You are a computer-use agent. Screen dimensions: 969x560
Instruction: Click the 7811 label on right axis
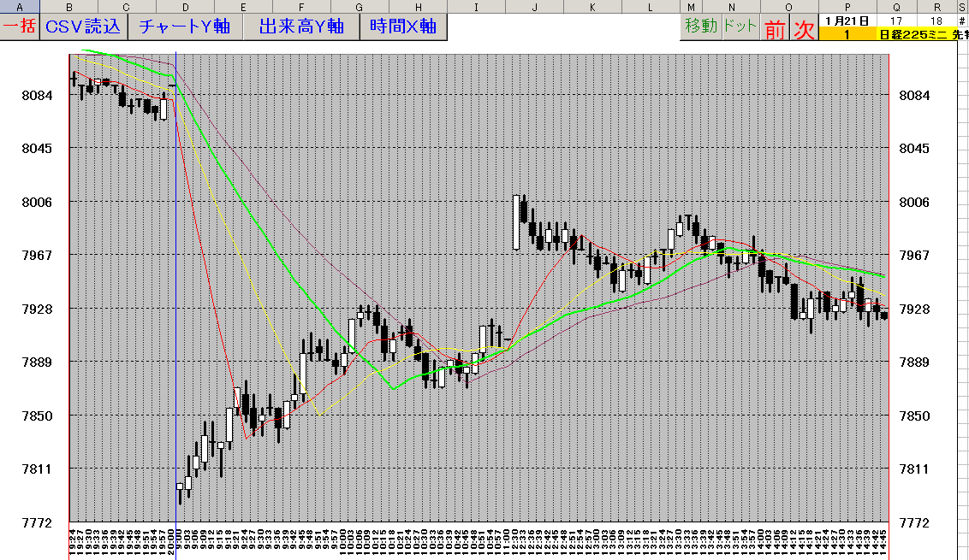tap(914, 469)
